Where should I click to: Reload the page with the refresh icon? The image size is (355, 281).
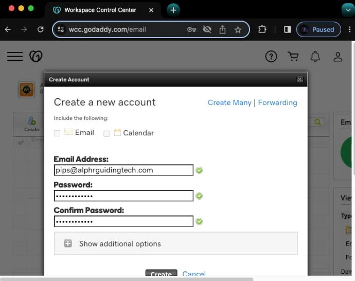click(41, 29)
